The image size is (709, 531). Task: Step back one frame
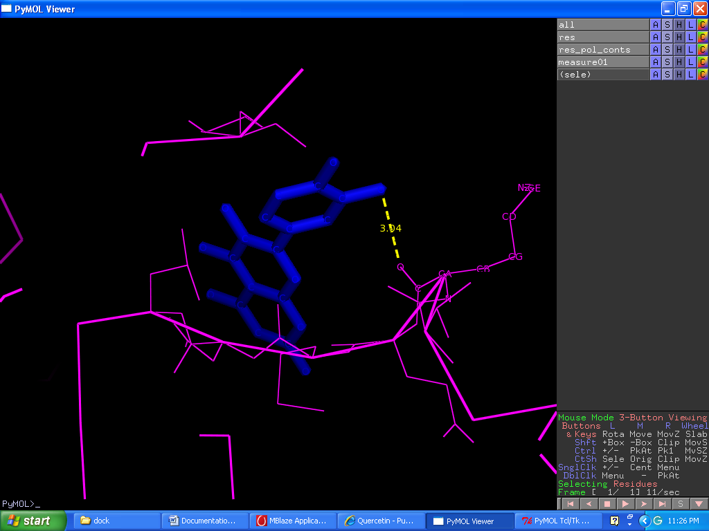589,504
